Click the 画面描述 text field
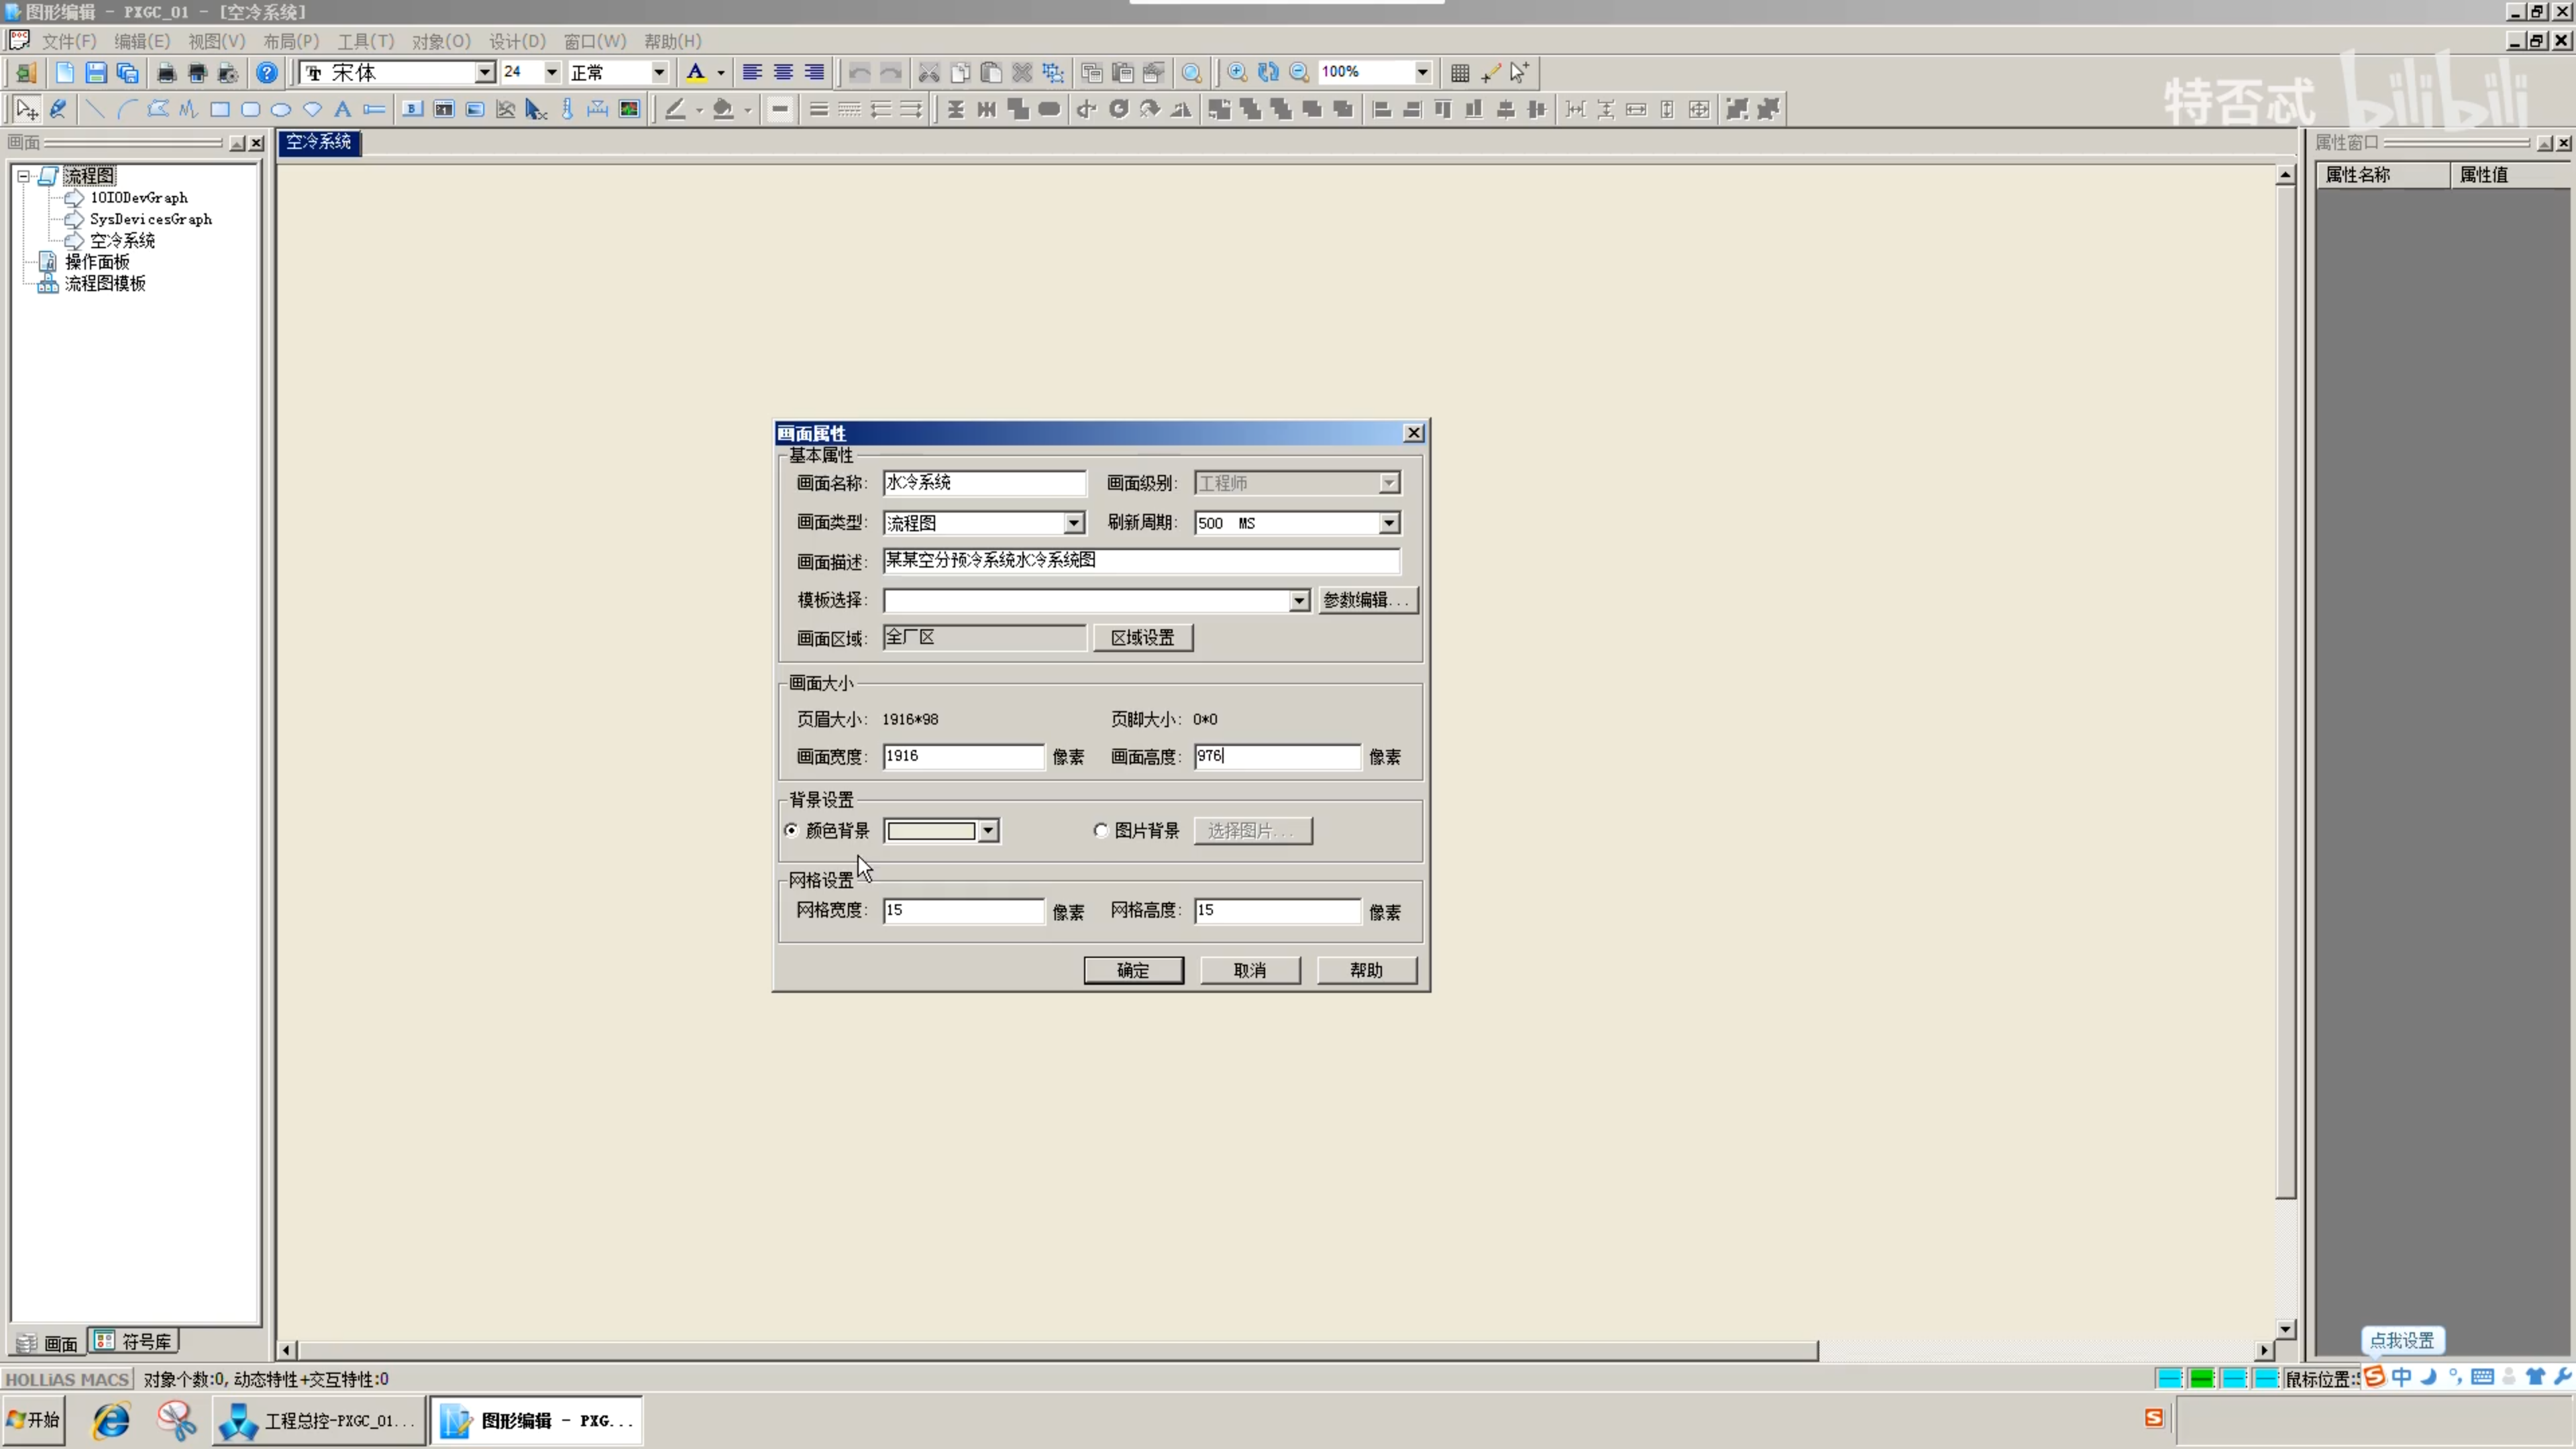The image size is (2576, 1449). tap(1141, 561)
